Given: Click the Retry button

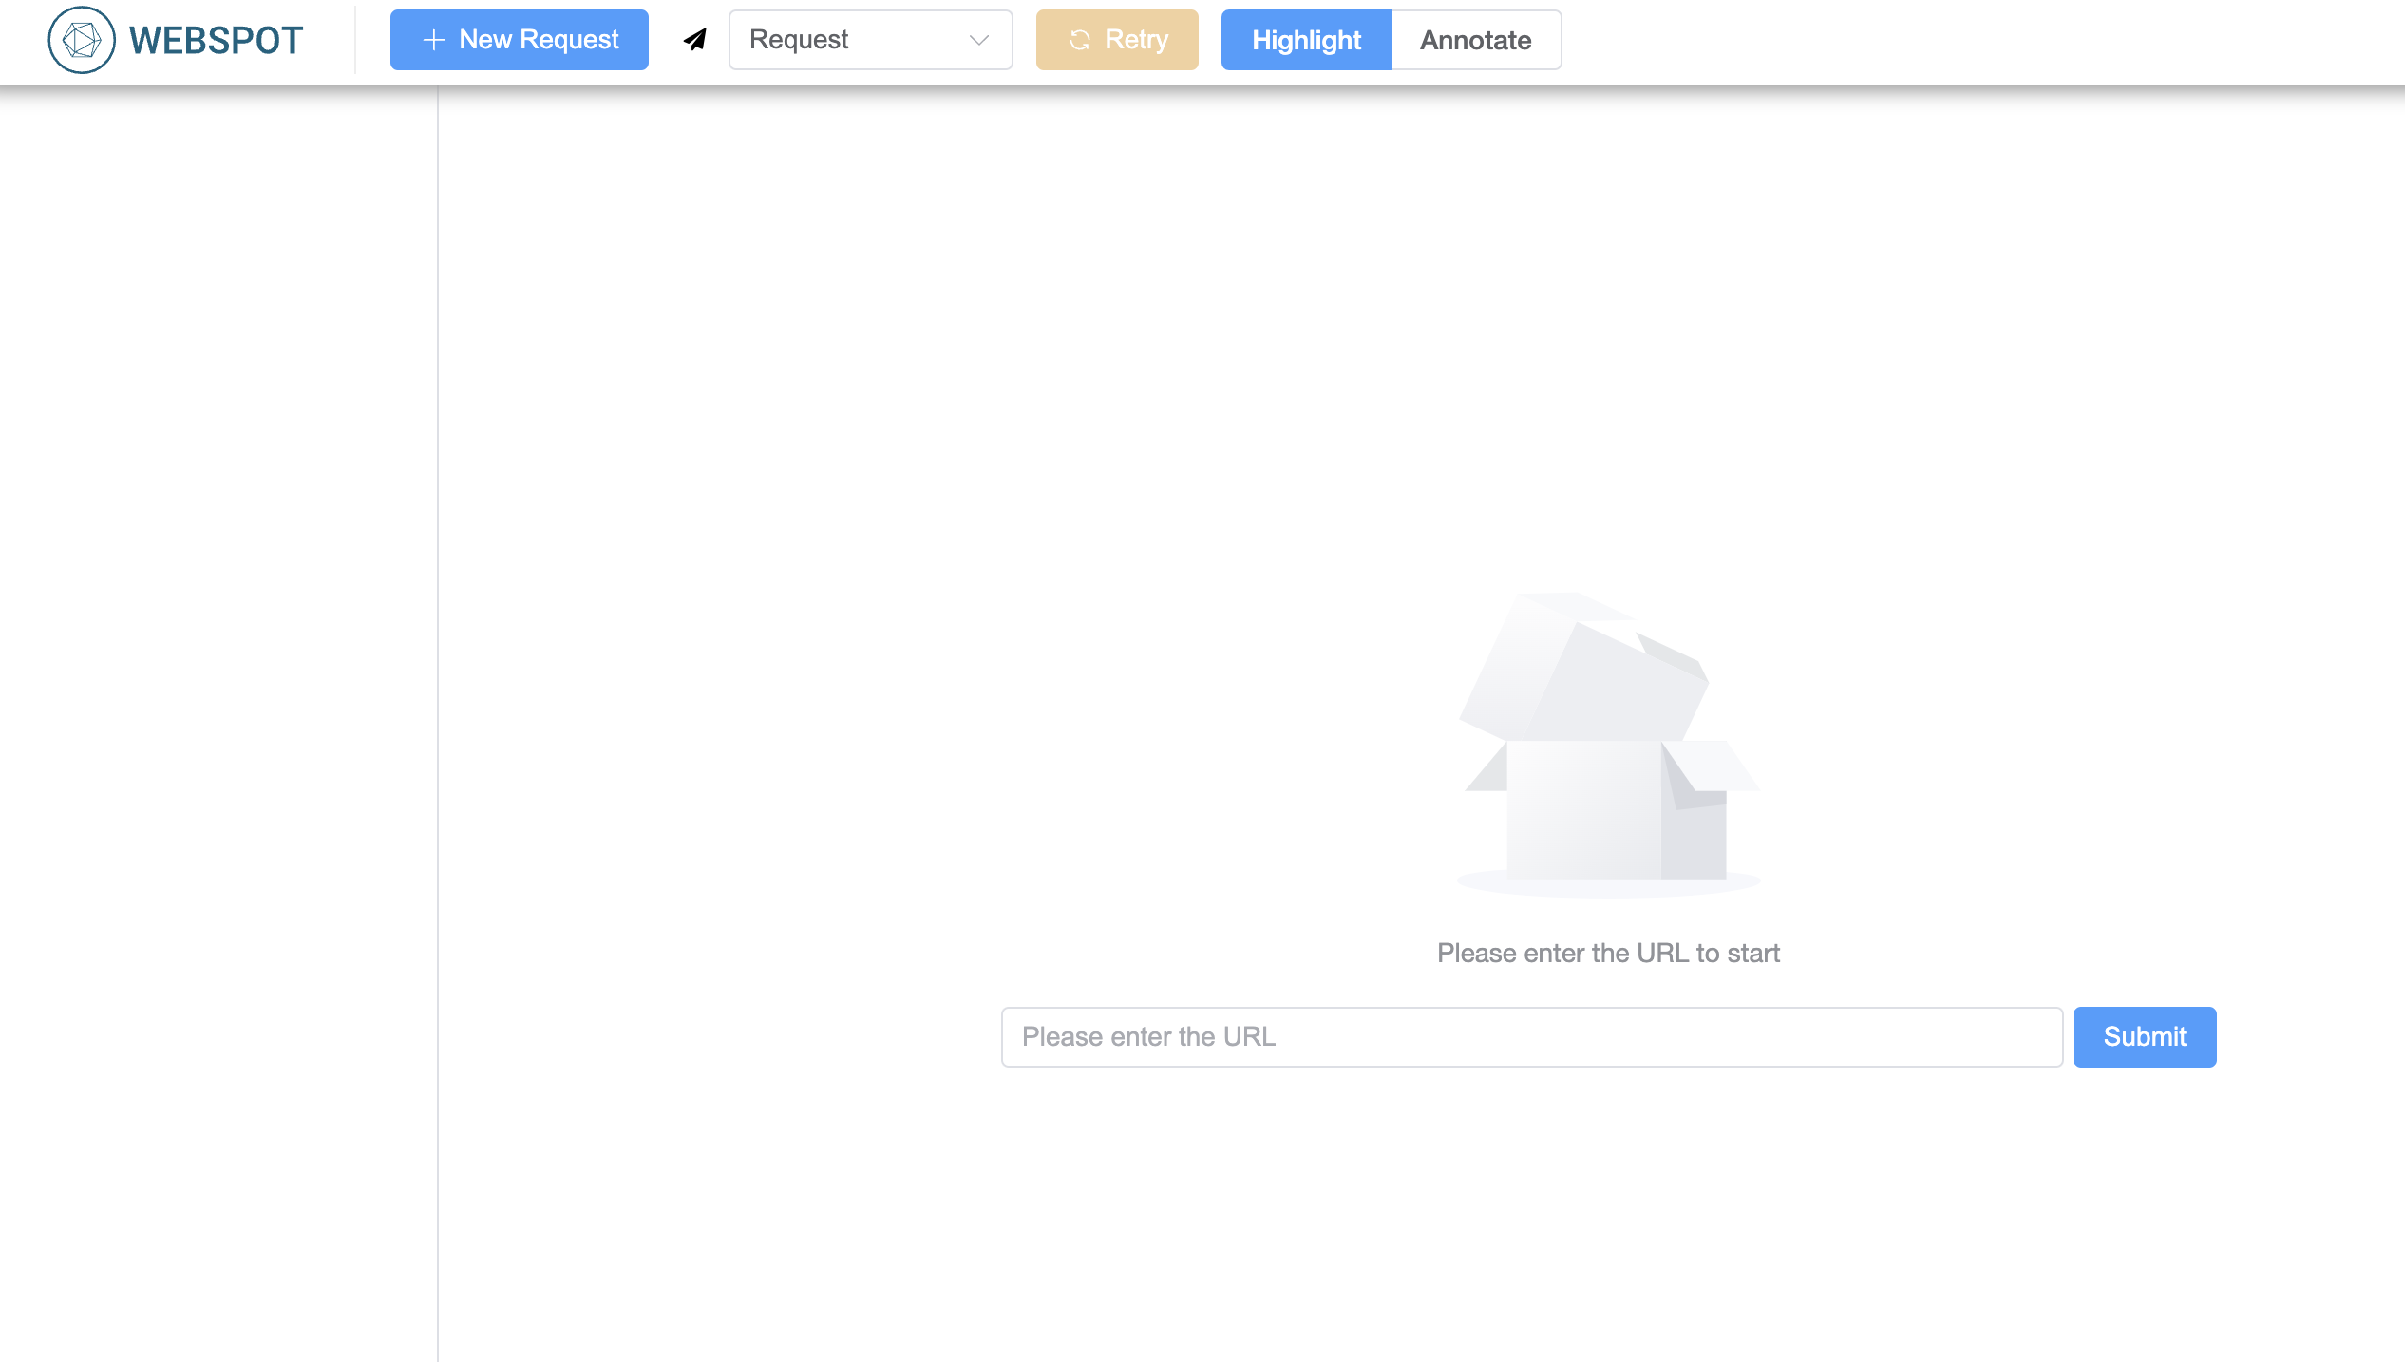Looking at the screenshot, I should click(1117, 40).
